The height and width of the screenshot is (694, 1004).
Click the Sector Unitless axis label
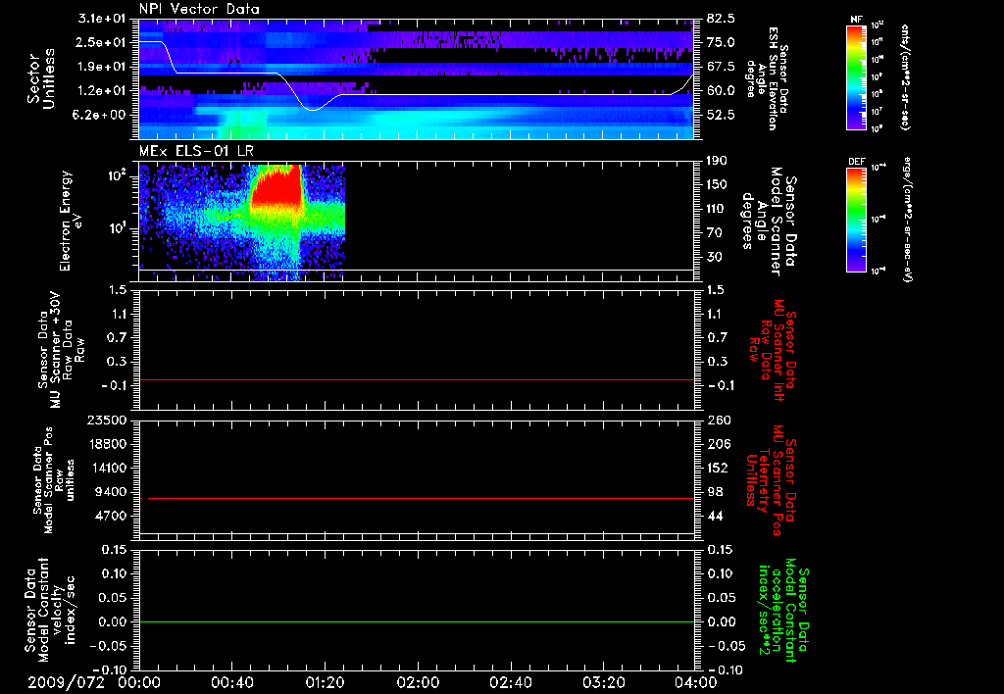click(41, 78)
